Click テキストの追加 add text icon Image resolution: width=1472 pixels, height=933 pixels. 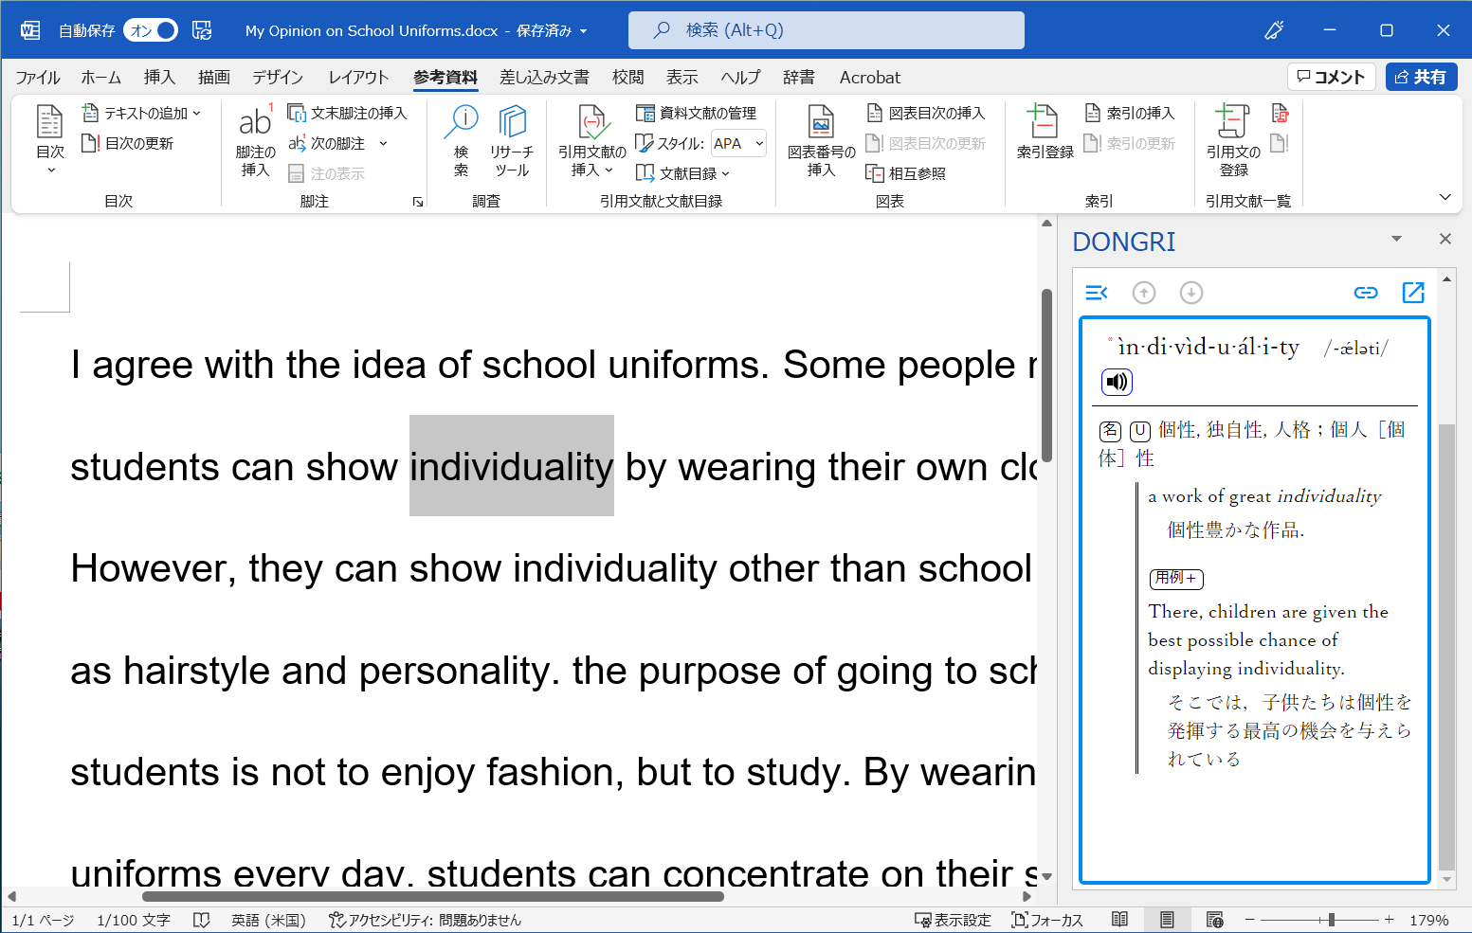coord(91,113)
